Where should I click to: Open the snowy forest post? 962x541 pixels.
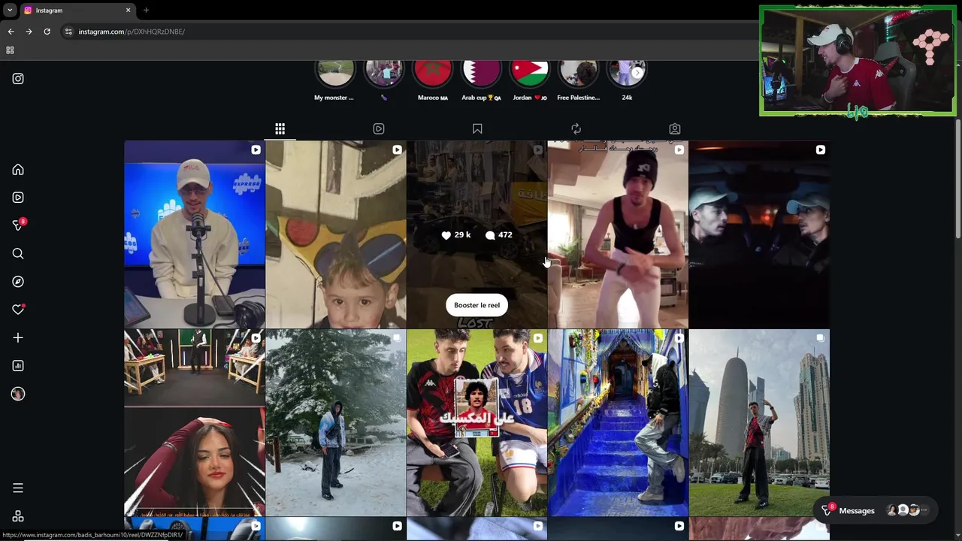pyautogui.click(x=335, y=423)
